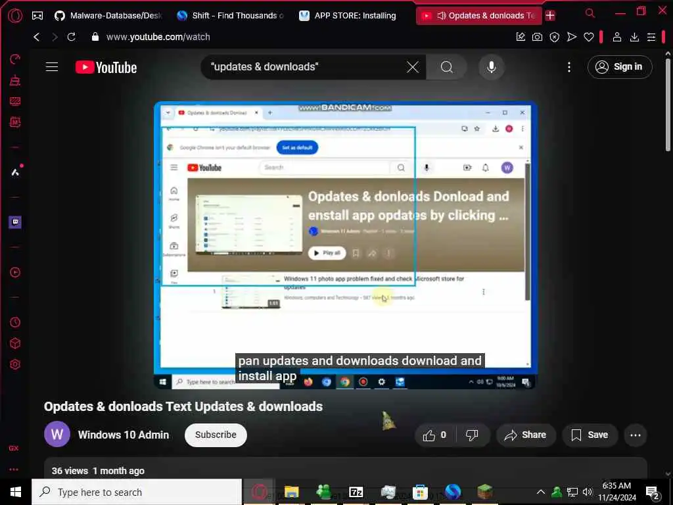Select the Opdates & donloads YouTube tab
The height and width of the screenshot is (505, 673).
[x=478, y=16]
